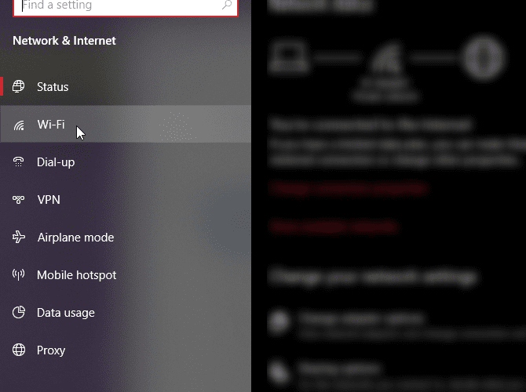Open the VPN settings label

[49, 200]
